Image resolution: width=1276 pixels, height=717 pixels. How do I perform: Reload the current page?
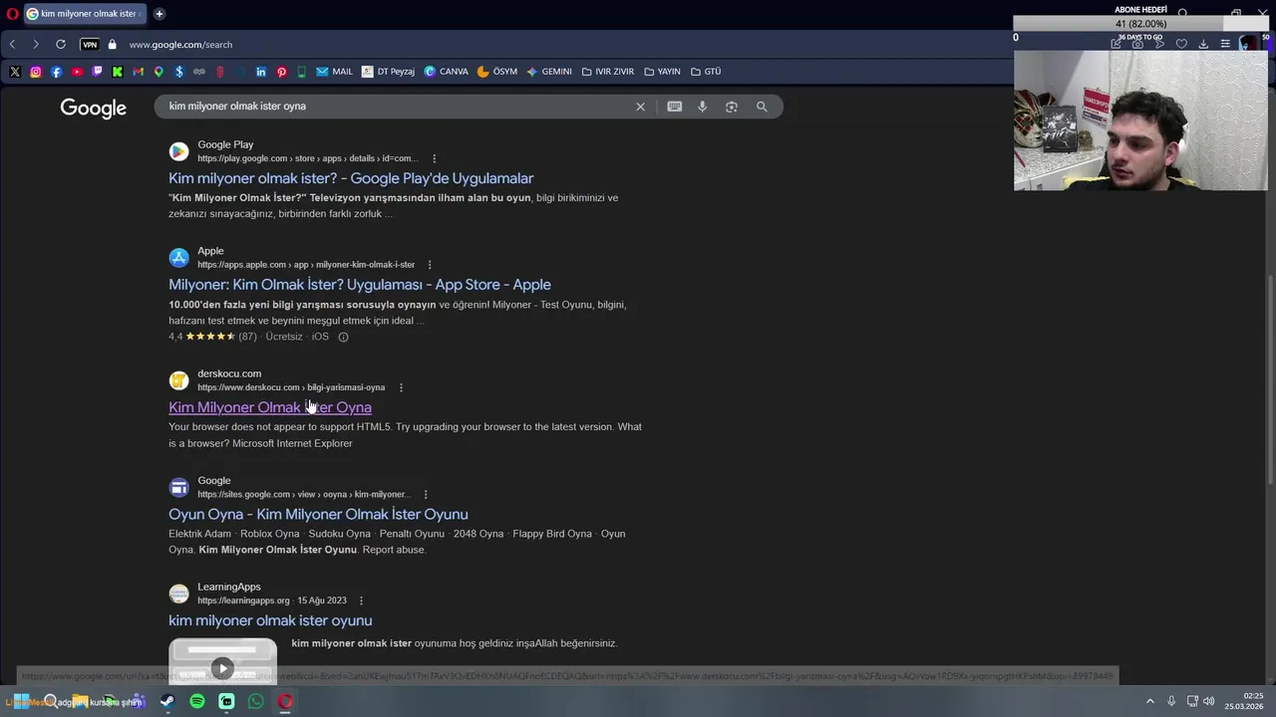pyautogui.click(x=61, y=44)
